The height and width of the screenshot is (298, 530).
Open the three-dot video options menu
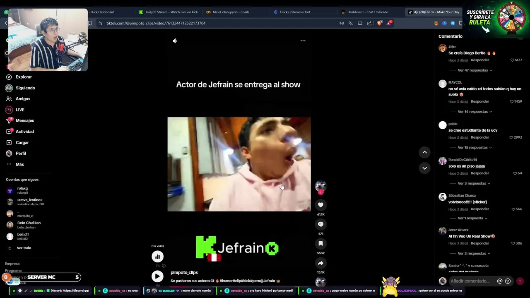tap(303, 41)
